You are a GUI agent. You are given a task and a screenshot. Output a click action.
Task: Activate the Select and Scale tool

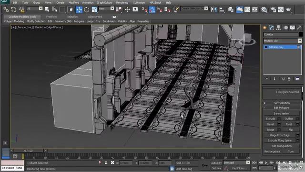point(94,10)
